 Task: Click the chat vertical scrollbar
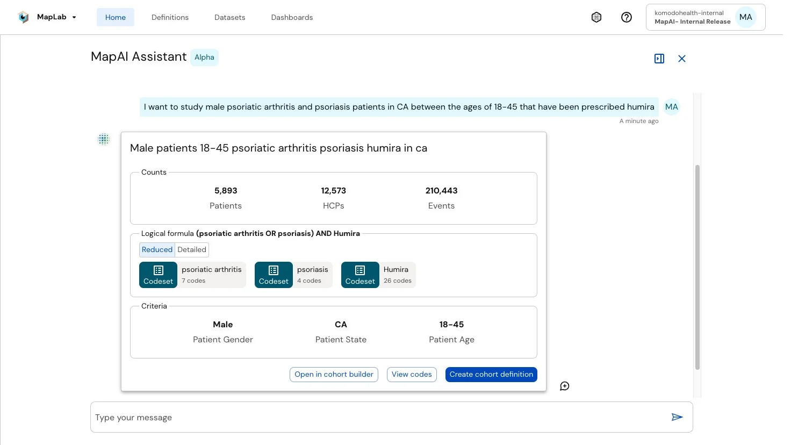pos(697,267)
